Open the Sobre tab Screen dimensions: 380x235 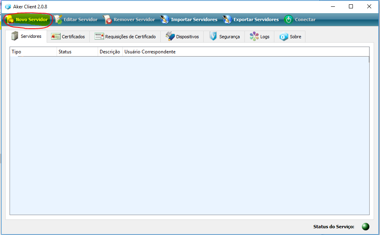290,37
